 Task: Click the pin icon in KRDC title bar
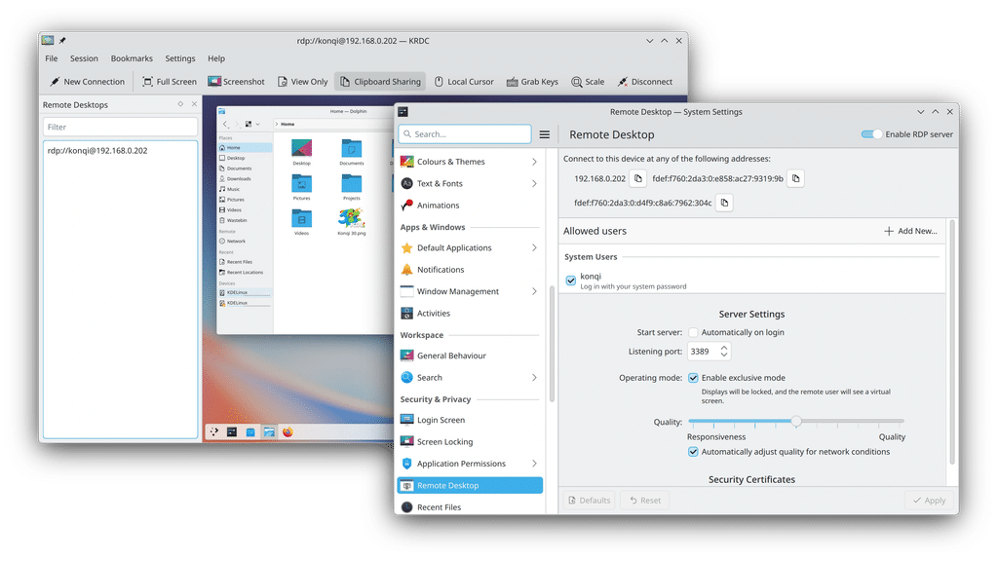(x=62, y=41)
